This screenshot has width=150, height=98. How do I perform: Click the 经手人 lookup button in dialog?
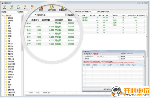[118, 57]
